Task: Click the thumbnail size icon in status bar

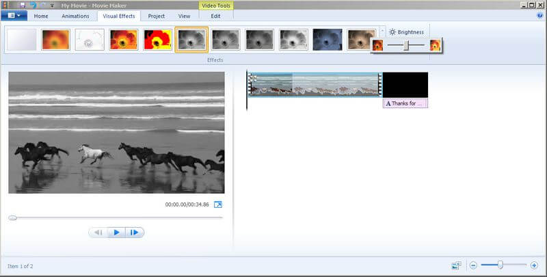Action: 456,265
